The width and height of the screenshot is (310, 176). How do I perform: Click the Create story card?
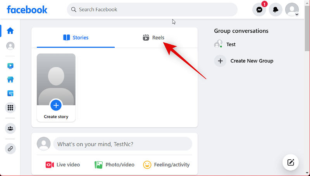point(56,88)
